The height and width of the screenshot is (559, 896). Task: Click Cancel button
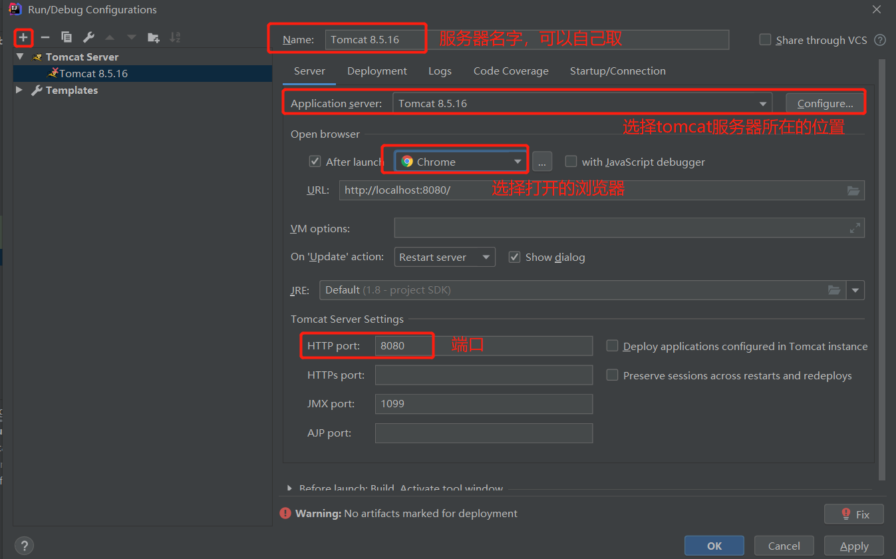tap(784, 546)
